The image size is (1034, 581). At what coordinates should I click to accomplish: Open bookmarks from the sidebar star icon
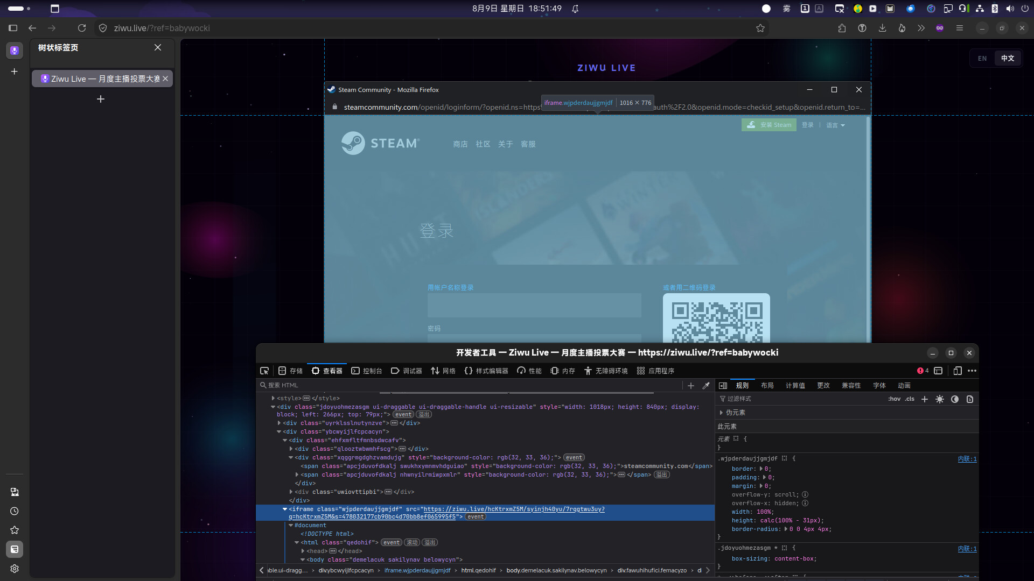[15, 530]
